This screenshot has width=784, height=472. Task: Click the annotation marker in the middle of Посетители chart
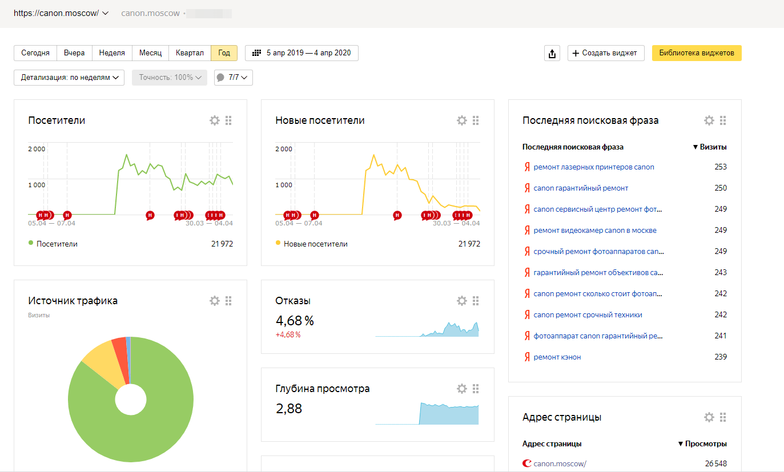(x=150, y=215)
